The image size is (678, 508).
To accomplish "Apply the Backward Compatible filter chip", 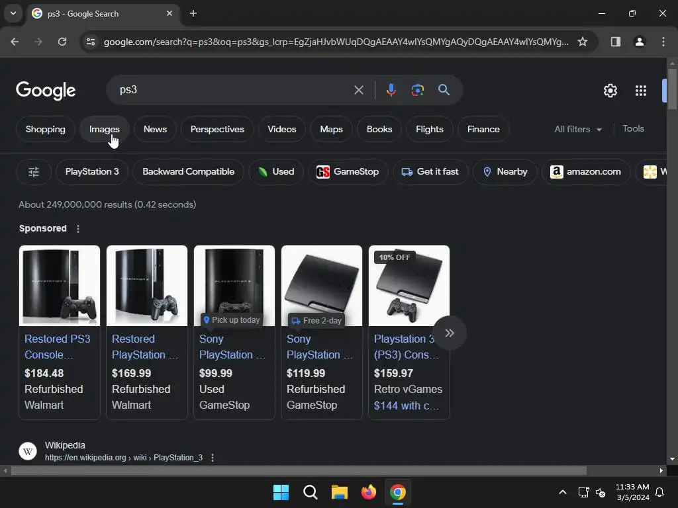I will point(189,172).
